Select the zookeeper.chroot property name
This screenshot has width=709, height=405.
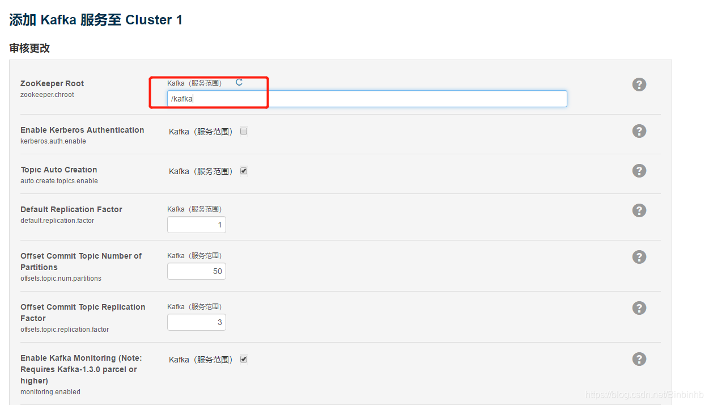pos(47,95)
